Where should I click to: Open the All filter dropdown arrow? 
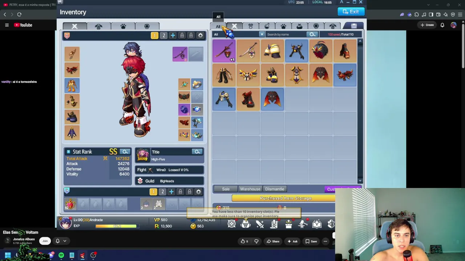(262, 34)
